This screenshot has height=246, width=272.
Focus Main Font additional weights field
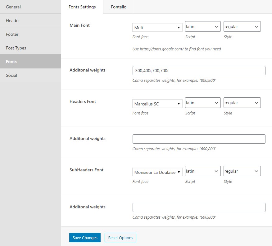[x=199, y=71]
